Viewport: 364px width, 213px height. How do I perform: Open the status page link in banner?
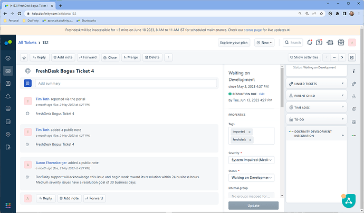coord(253,30)
